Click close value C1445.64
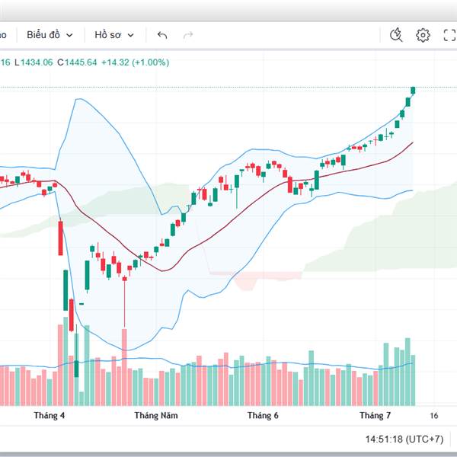457x457 pixels. pyautogui.click(x=77, y=62)
